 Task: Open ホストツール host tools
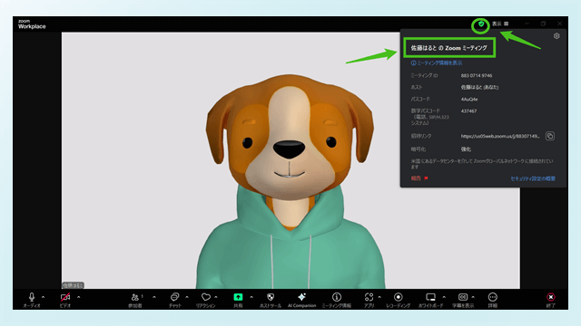(271, 300)
